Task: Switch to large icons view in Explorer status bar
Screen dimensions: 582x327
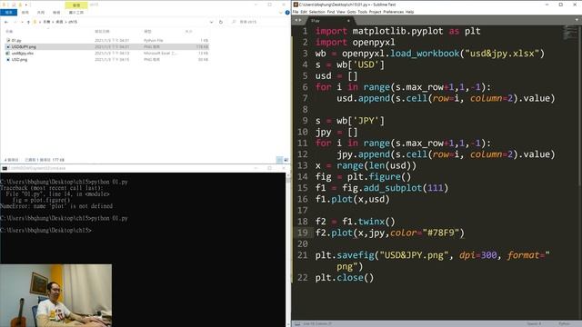Action: pyautogui.click(x=286, y=160)
